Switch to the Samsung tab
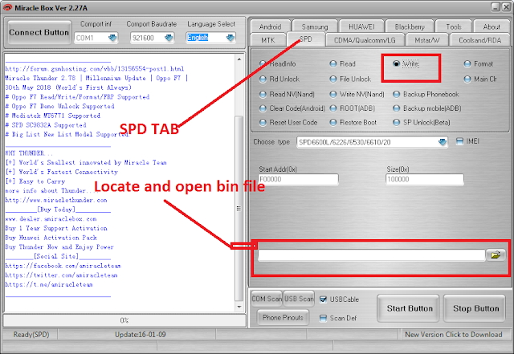Screen dimensions: 514x354 [315, 26]
